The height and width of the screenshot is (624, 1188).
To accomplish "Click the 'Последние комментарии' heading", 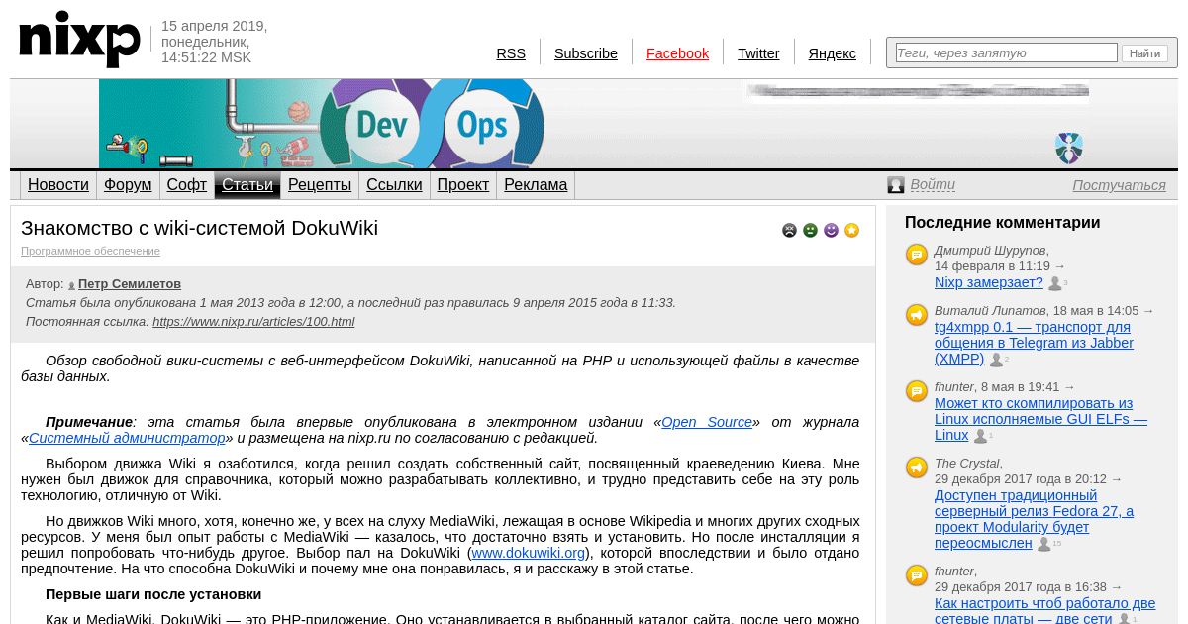I will coord(1003,223).
